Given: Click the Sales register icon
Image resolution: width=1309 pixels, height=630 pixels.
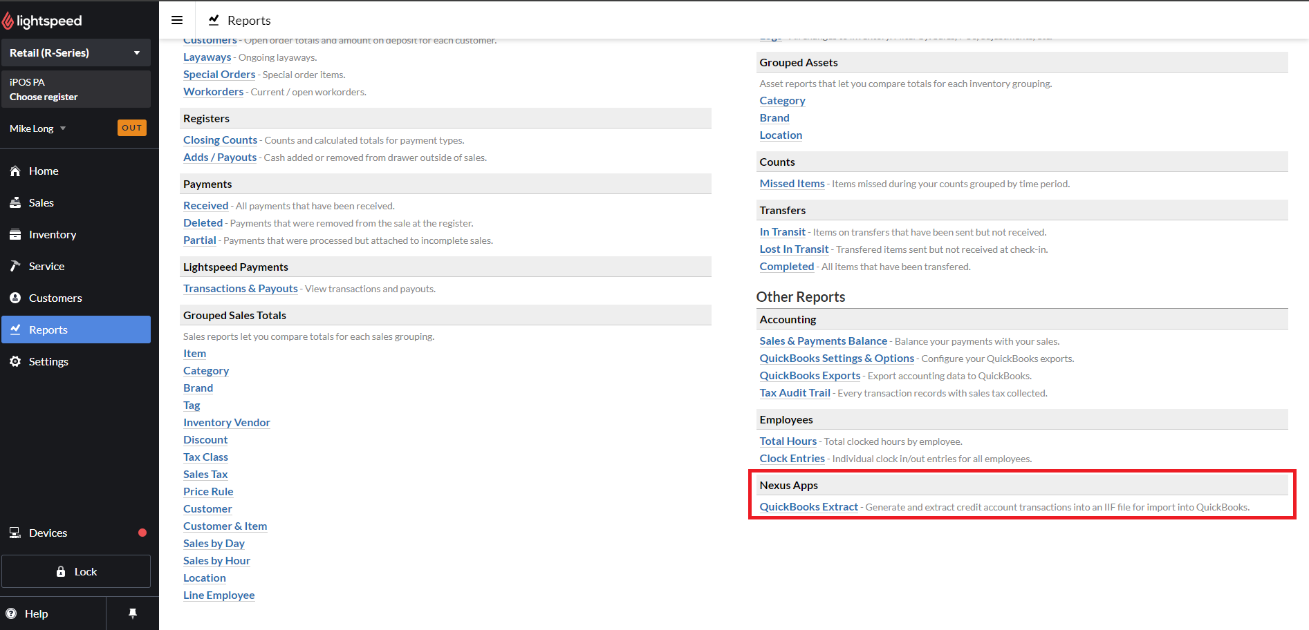Looking at the screenshot, I should coord(15,203).
